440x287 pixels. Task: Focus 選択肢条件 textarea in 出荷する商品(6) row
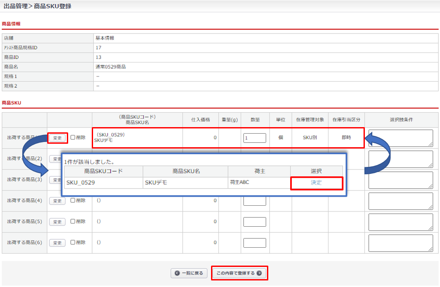[x=401, y=243]
